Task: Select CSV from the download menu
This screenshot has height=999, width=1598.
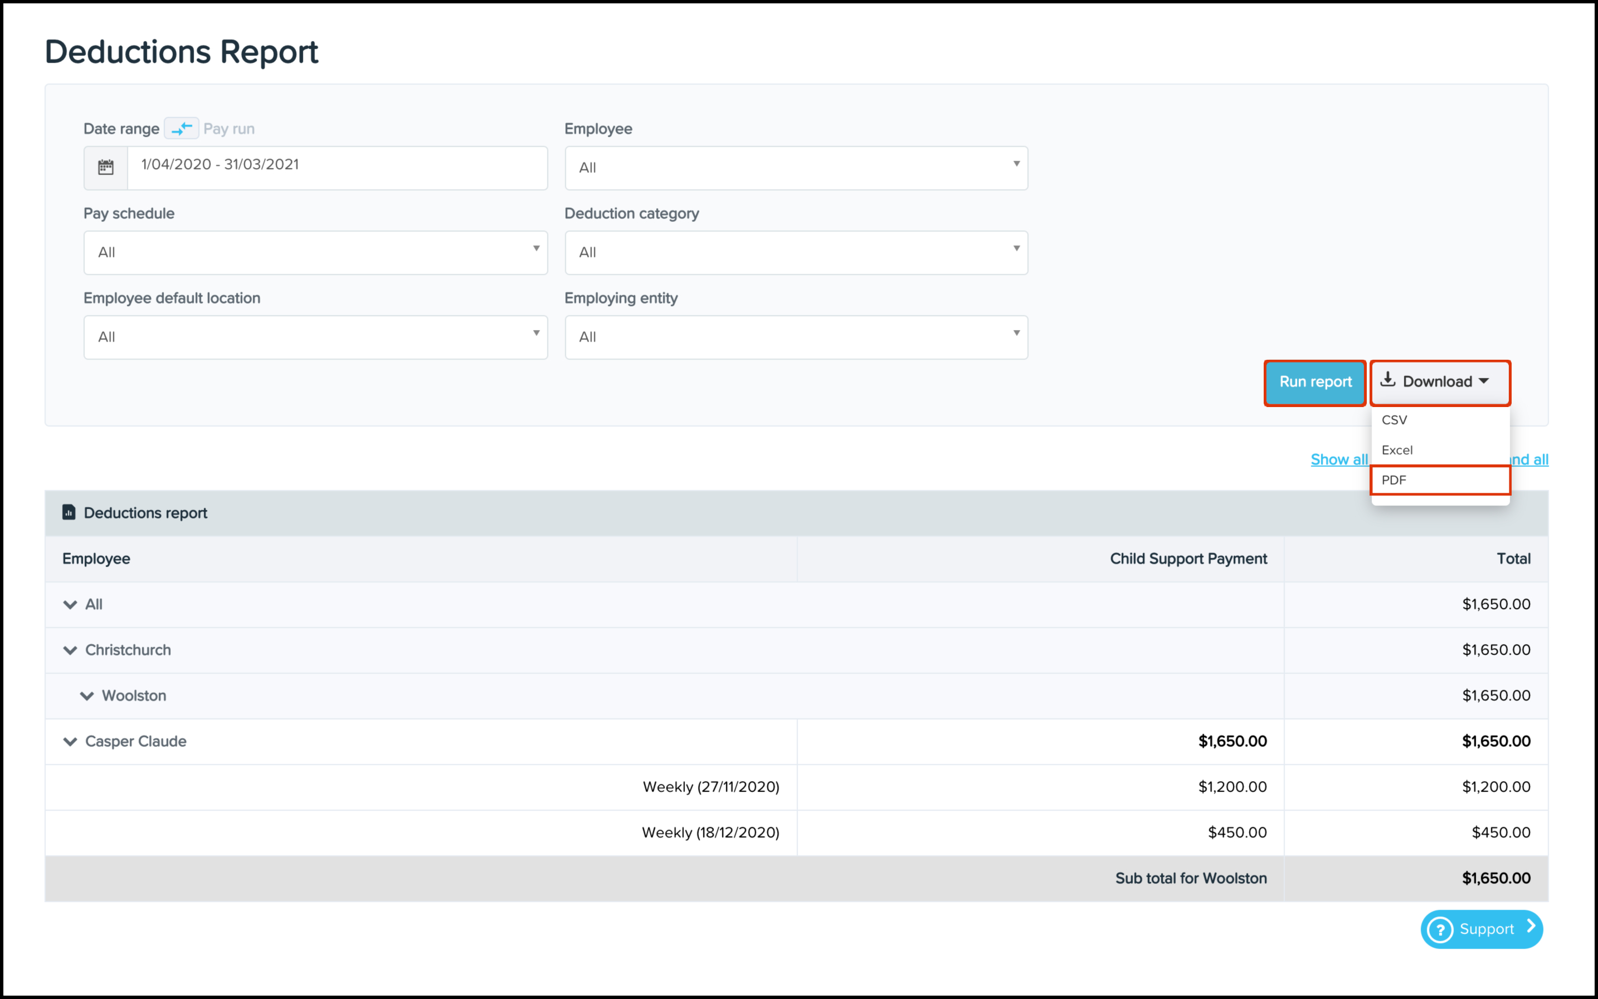Action: coord(1395,420)
